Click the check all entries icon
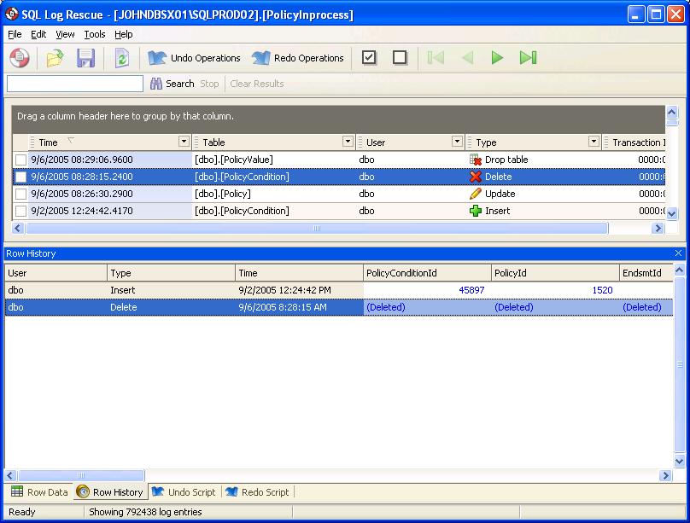690x523 pixels. (369, 57)
